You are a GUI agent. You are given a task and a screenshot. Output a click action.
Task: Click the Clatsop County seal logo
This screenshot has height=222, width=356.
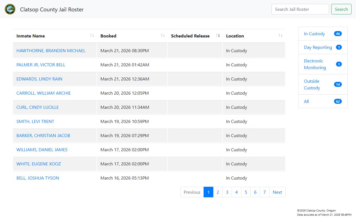click(10, 9)
